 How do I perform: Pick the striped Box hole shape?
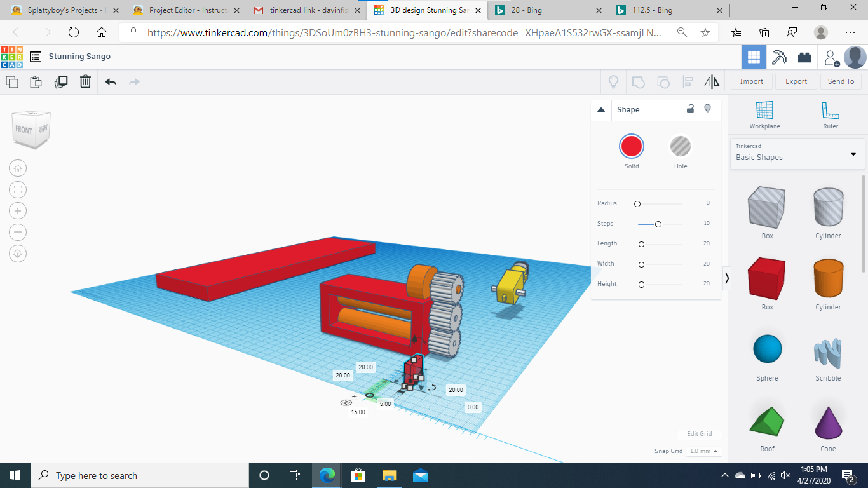(x=767, y=208)
